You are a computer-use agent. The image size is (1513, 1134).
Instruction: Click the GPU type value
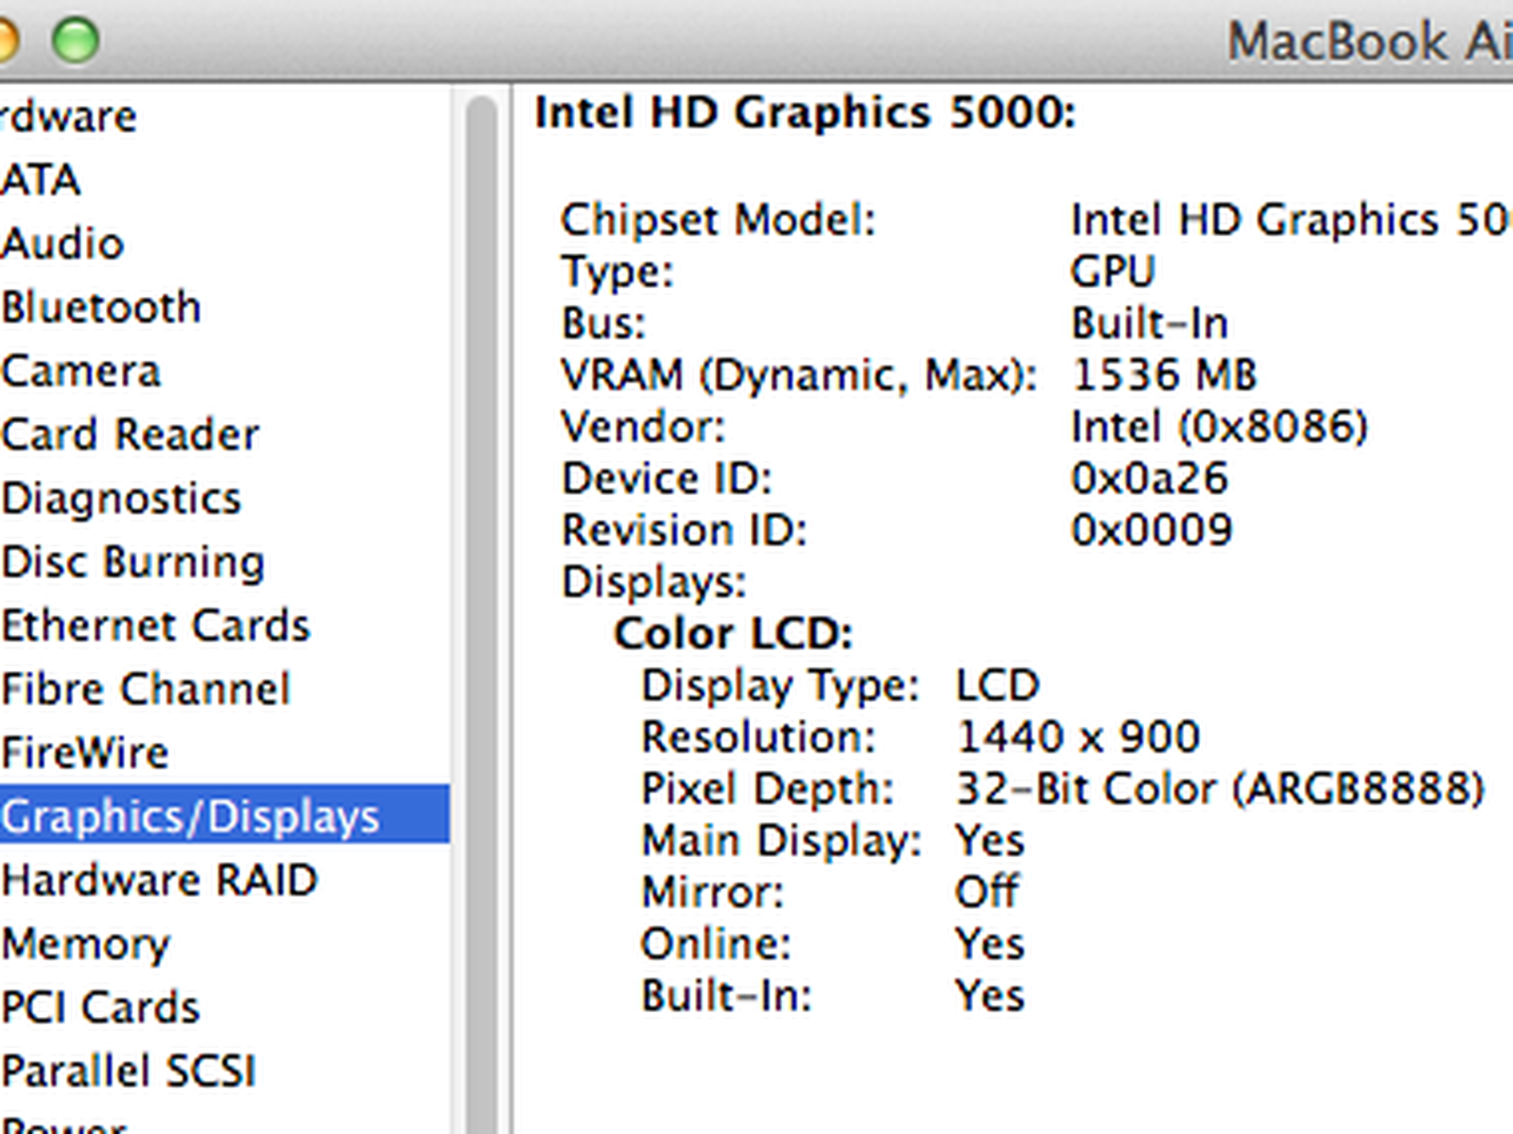click(x=1112, y=272)
